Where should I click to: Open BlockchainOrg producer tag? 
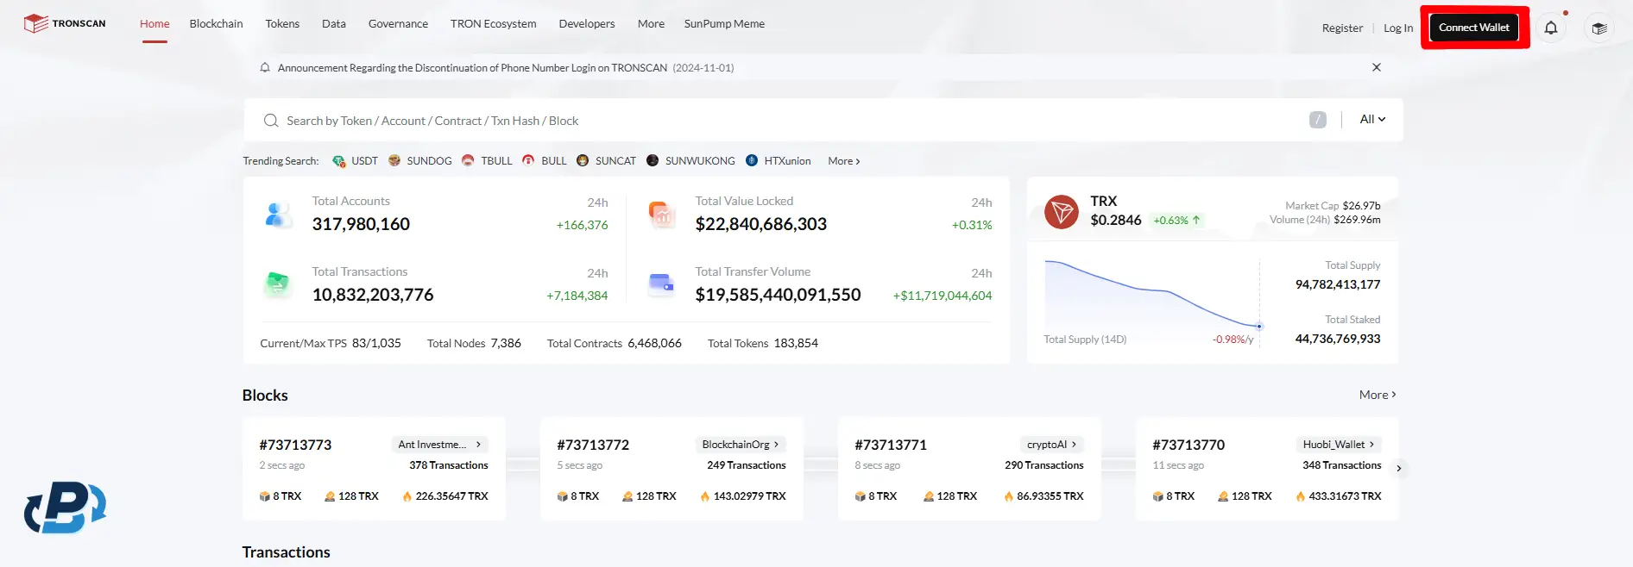741,445
